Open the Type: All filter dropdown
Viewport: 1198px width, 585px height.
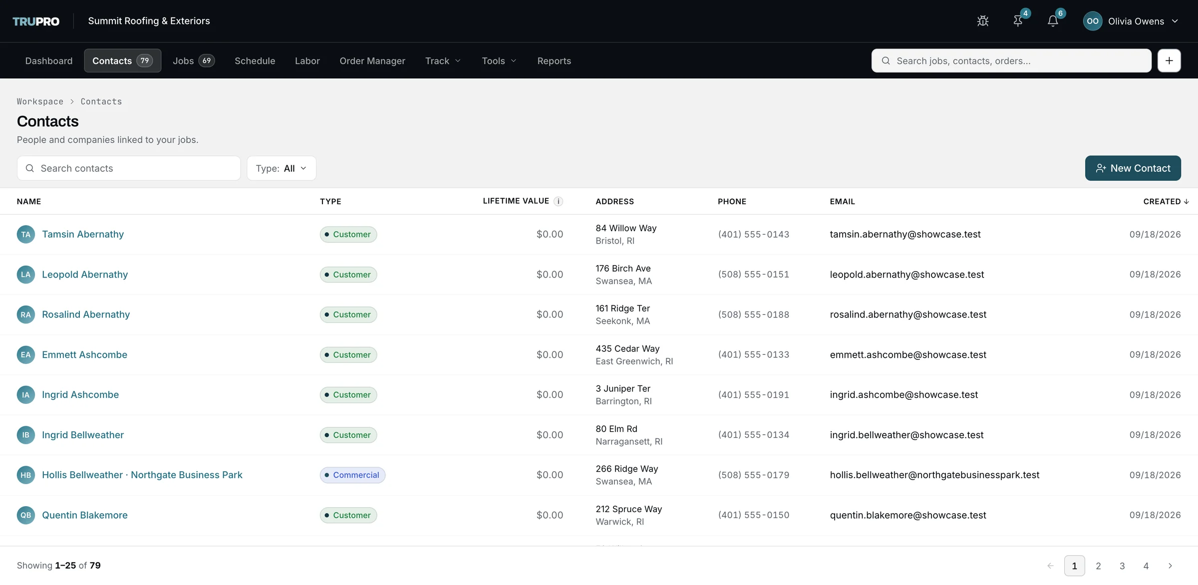tap(282, 168)
